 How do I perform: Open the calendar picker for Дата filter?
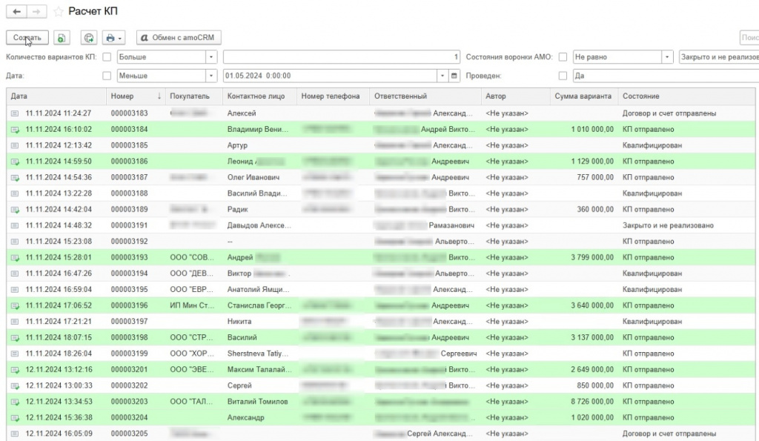(455, 76)
